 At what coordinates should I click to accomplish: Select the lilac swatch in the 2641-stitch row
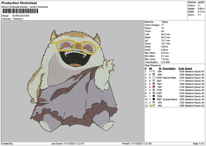[154, 81]
